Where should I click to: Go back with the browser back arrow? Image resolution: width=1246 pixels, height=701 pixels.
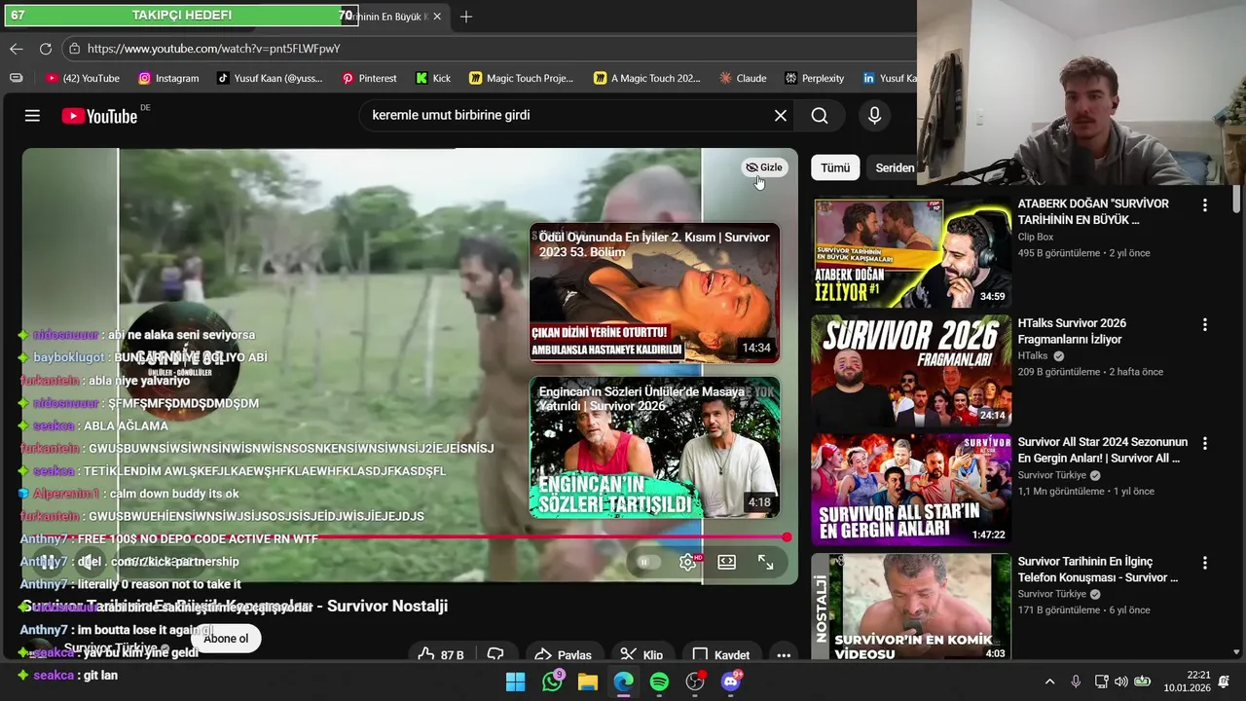[x=17, y=48]
